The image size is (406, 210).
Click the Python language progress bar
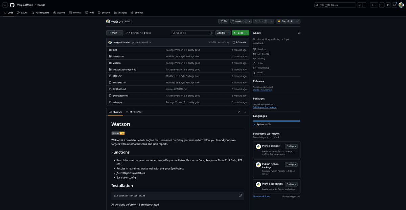[276, 121]
